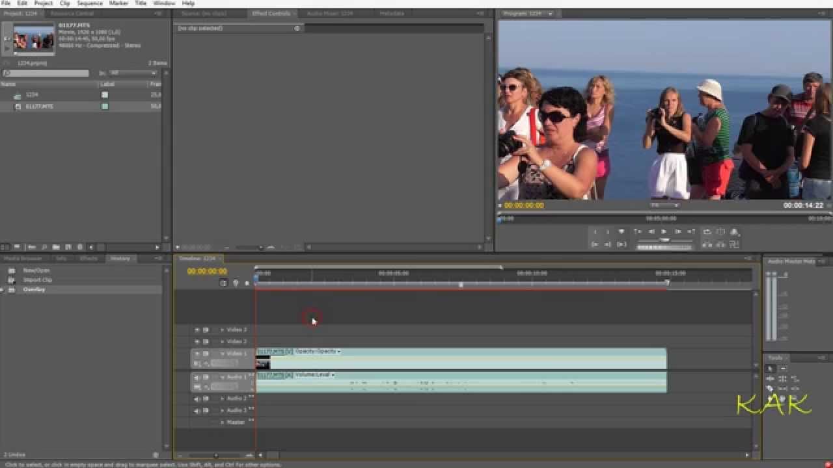Toggle Video 2 track output eye
The width and height of the screenshot is (833, 468).
pyautogui.click(x=197, y=341)
